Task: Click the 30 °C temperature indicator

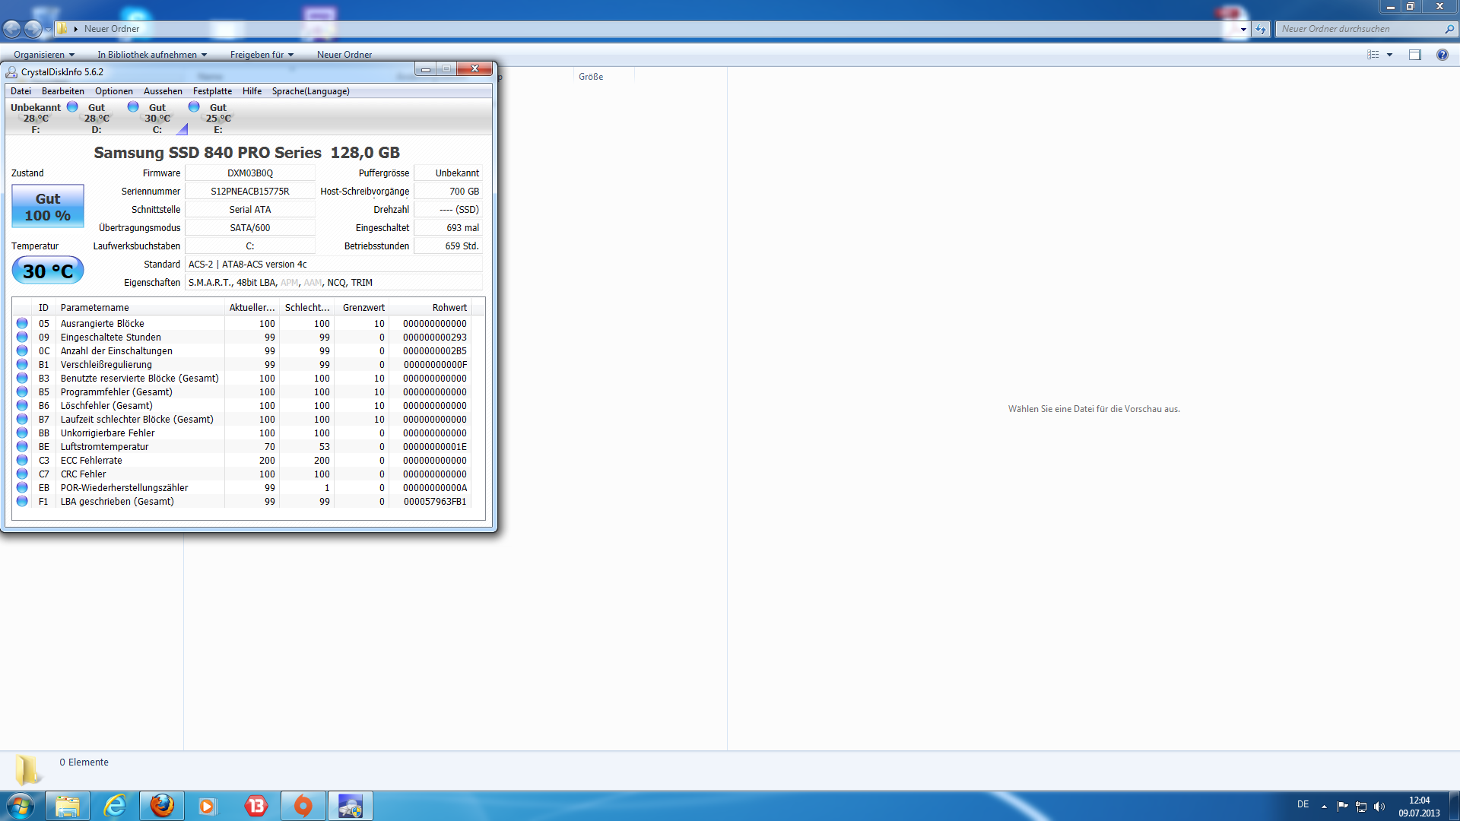Action: point(48,271)
